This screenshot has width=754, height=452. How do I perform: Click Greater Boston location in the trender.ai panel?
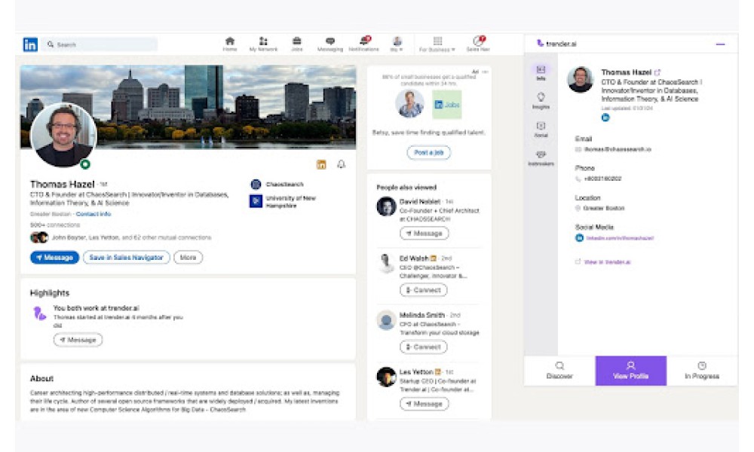coord(603,209)
